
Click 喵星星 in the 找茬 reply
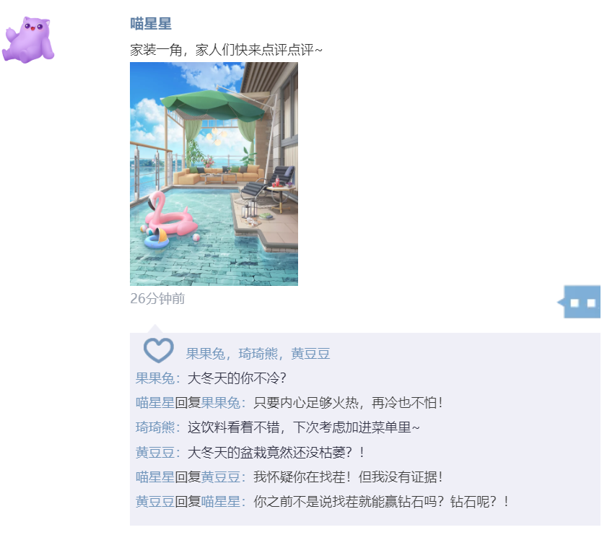pos(155,477)
